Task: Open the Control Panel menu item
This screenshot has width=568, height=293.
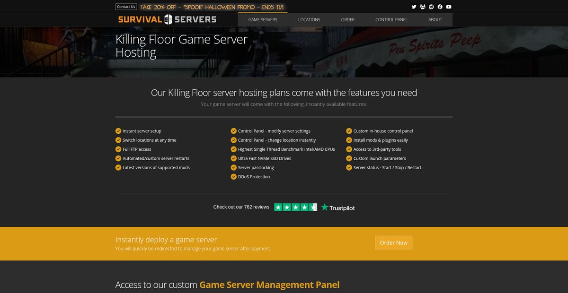Action: [391, 20]
